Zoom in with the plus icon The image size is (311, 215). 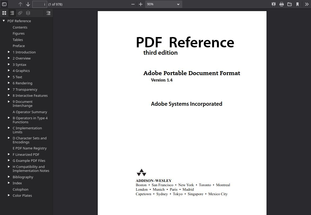[x=140, y=4]
